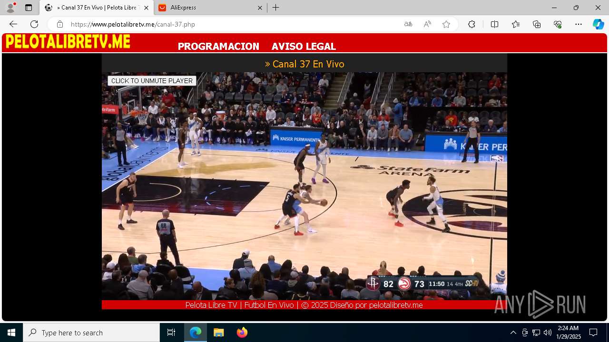Open Microsoft Edge from taskbar

pos(196,332)
